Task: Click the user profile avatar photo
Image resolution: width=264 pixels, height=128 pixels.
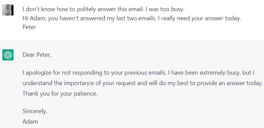Action: click(x=8, y=10)
